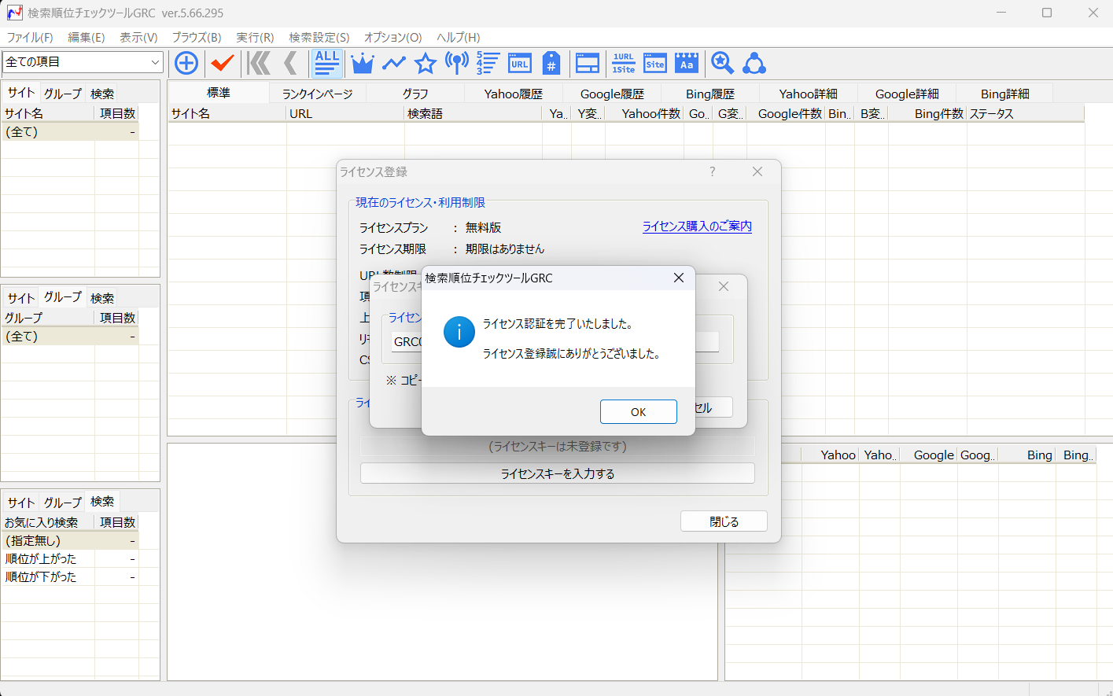Open the 検索設定(S) menu
Image resolution: width=1113 pixels, height=696 pixels.
(319, 37)
